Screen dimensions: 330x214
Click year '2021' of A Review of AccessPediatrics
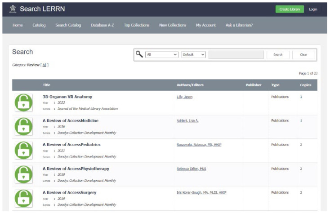point(61,151)
